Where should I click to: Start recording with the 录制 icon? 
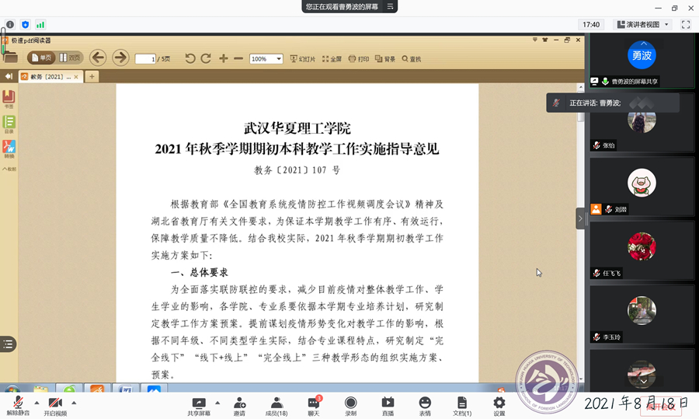[350, 403]
